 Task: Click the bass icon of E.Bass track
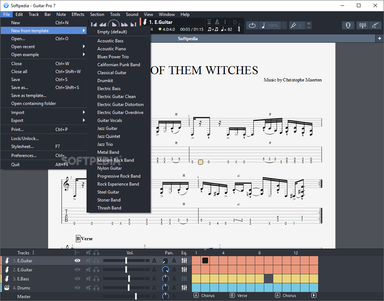pos(7,279)
